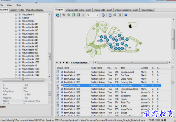Expand the Round table.45 tree node
Screen dimensions: 176x122
point(16,66)
